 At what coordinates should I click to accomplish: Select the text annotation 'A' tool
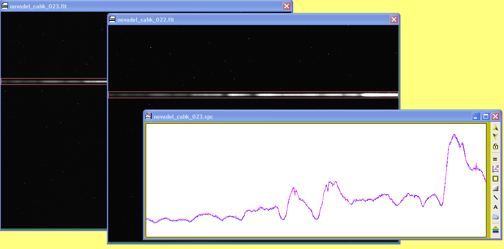coord(495,207)
